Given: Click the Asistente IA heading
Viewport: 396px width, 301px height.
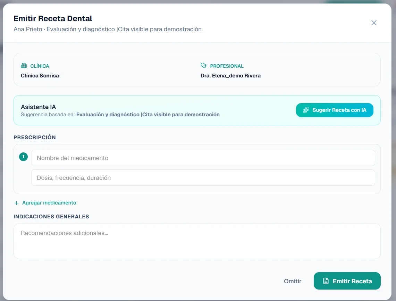Looking at the screenshot, I should click(x=39, y=107).
